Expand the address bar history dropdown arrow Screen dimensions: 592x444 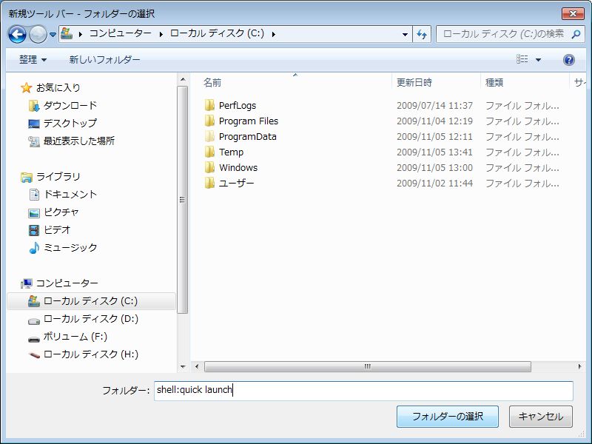point(405,34)
